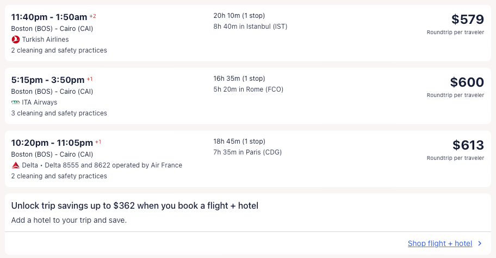Click the Unlock trip savings up to $362 heading

(134, 206)
